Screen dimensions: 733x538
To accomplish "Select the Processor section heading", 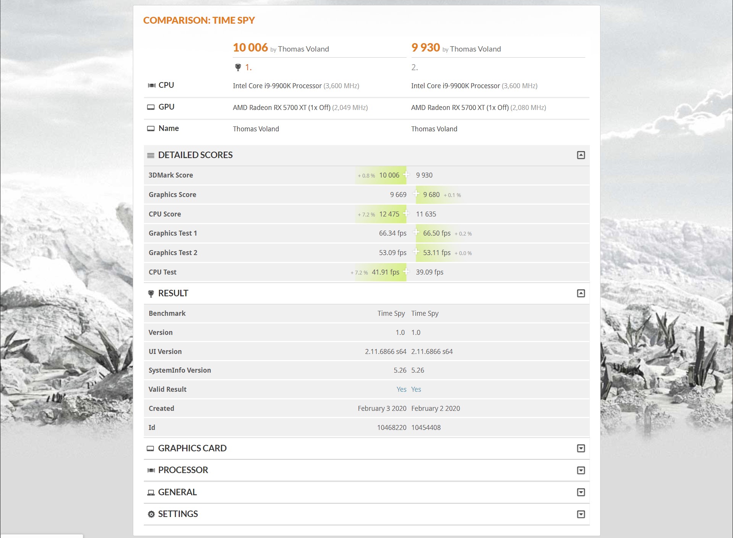I will tap(183, 470).
